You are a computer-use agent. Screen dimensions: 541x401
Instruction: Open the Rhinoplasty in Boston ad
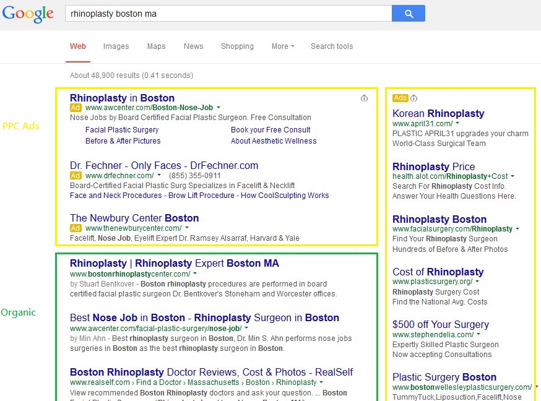pos(122,98)
